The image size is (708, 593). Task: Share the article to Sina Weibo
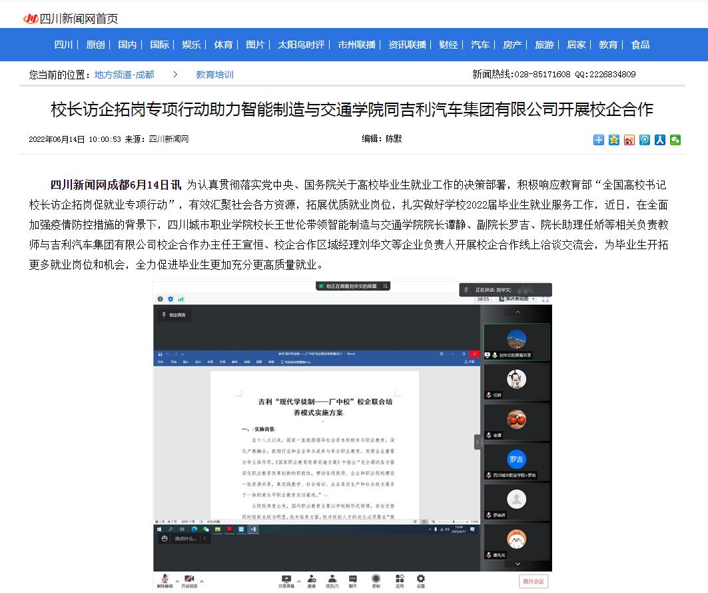pos(628,140)
